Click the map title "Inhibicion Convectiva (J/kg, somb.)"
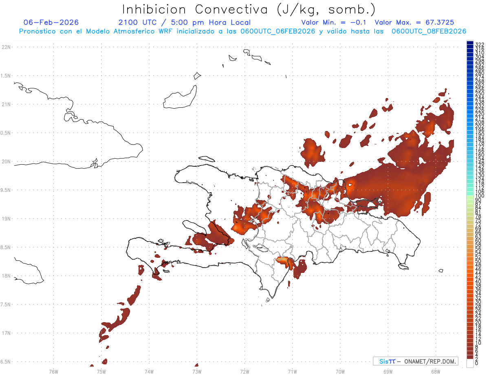The image size is (489, 377). (249, 9)
